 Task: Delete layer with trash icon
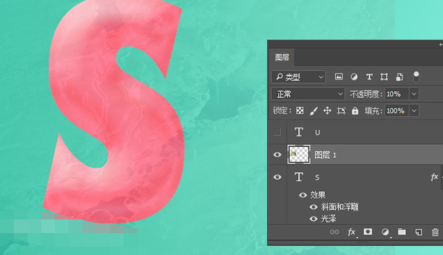click(435, 232)
